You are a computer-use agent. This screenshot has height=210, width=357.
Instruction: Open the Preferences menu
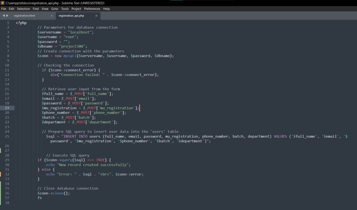(92, 8)
